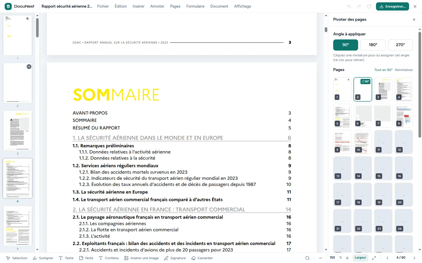Select the 270° rotation angle

(400, 45)
